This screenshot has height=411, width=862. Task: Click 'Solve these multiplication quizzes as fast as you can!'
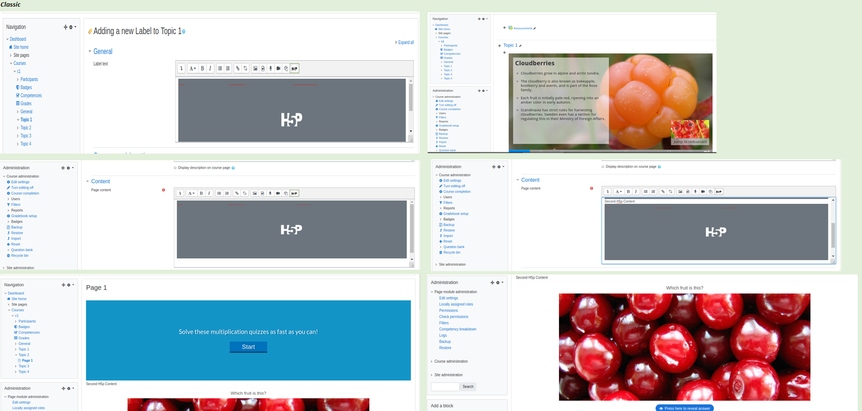coord(248,332)
